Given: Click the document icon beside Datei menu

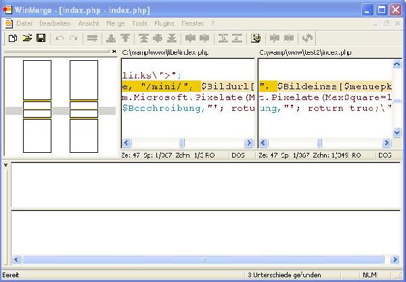Looking at the screenshot, I should [x=9, y=24].
